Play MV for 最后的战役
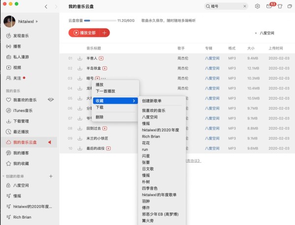The height and width of the screenshot is (225, 295). click(x=108, y=148)
